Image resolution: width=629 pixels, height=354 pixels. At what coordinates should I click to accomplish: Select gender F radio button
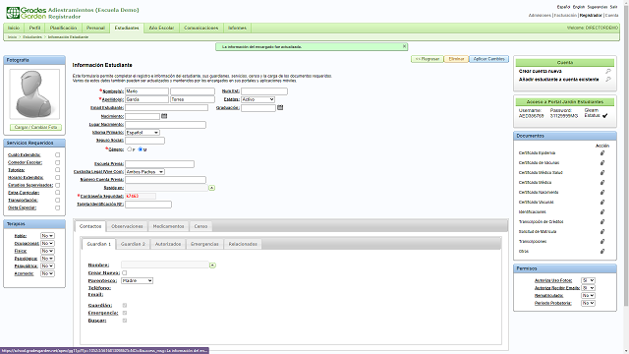[x=129, y=149]
